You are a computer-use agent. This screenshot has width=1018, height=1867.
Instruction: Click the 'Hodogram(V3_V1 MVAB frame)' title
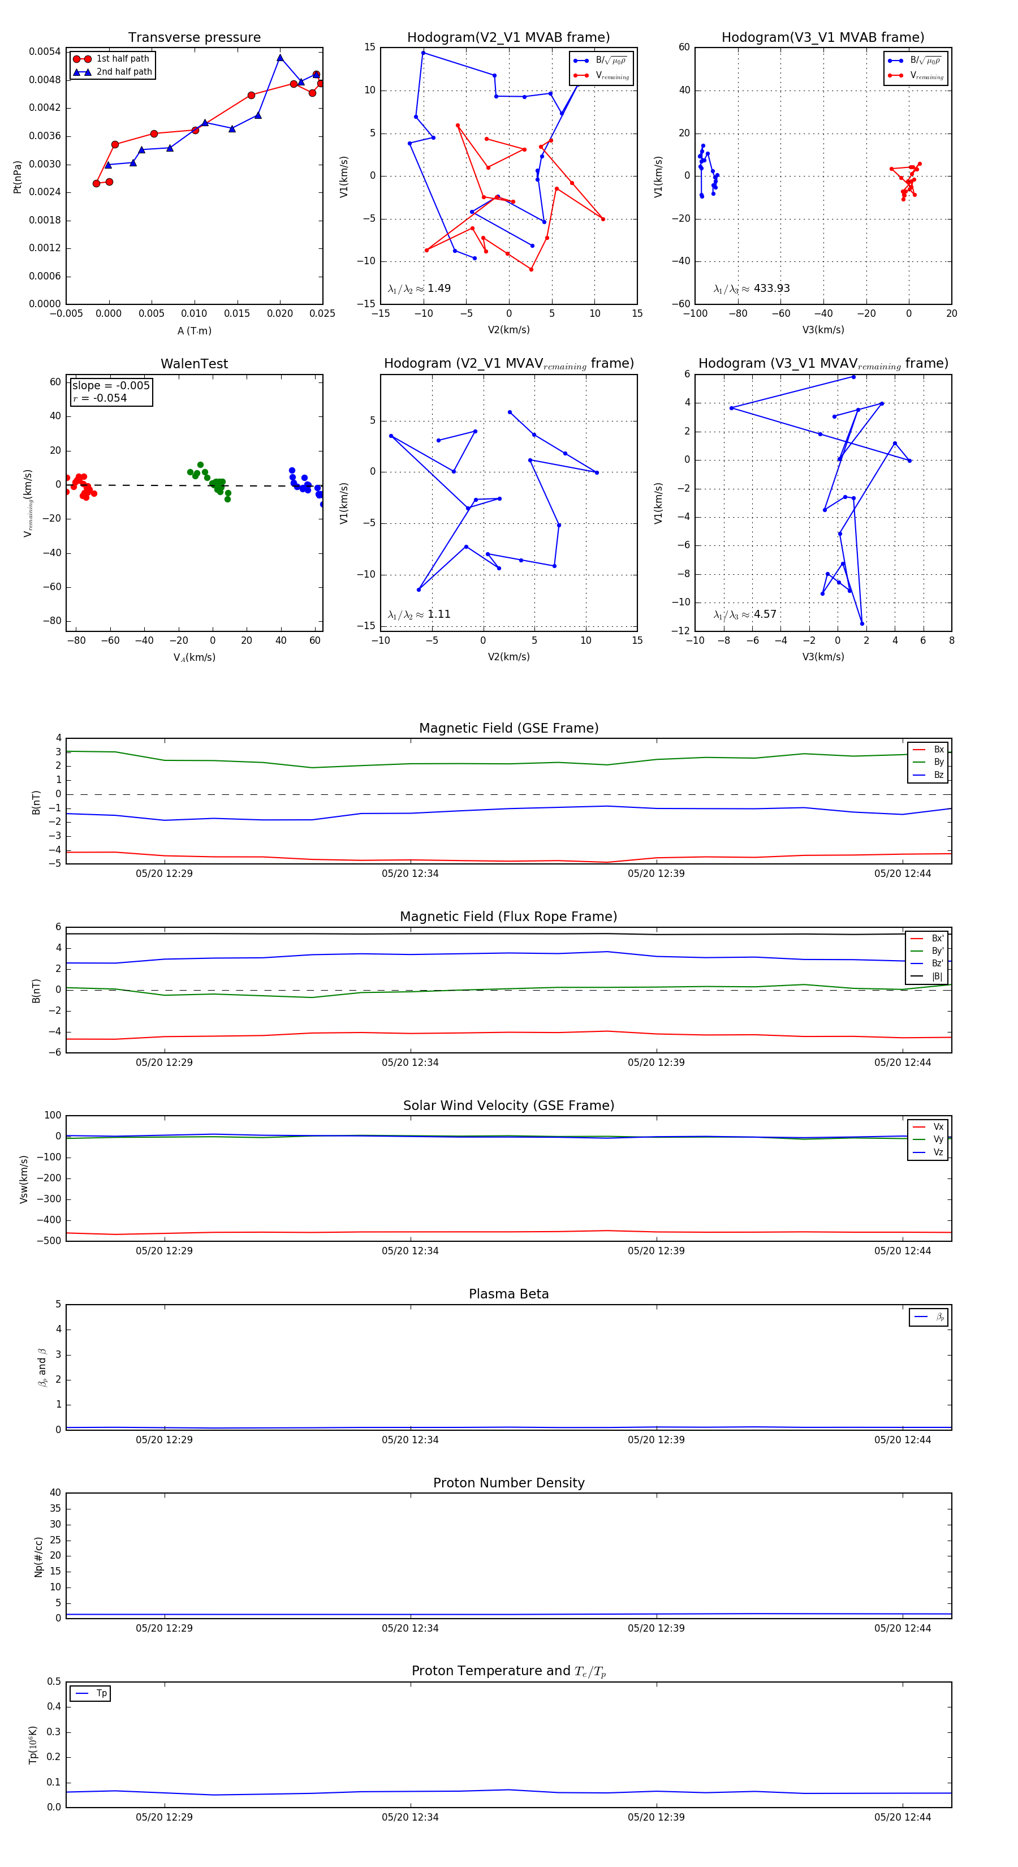[x=823, y=38]
